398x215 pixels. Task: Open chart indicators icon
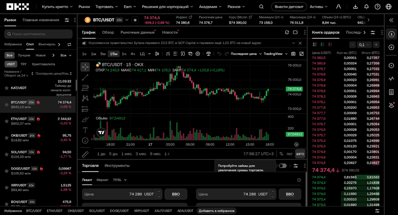click(168, 54)
